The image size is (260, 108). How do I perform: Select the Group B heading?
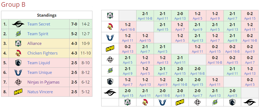coord(13,5)
